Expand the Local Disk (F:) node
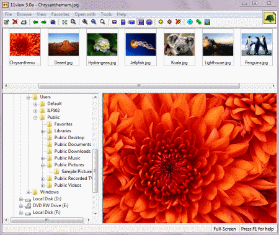The image size is (279, 235). [x=21, y=213]
